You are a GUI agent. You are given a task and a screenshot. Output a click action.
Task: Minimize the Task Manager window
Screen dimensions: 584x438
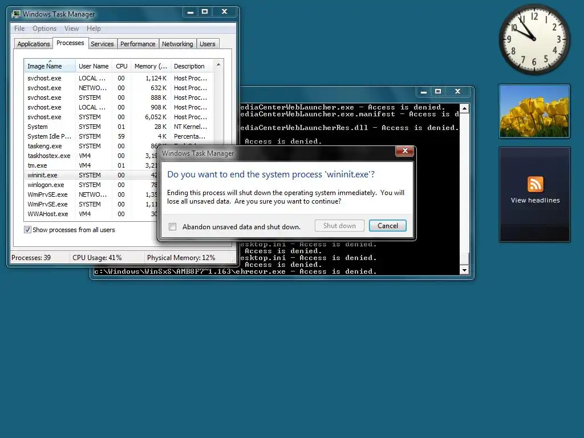pos(190,11)
